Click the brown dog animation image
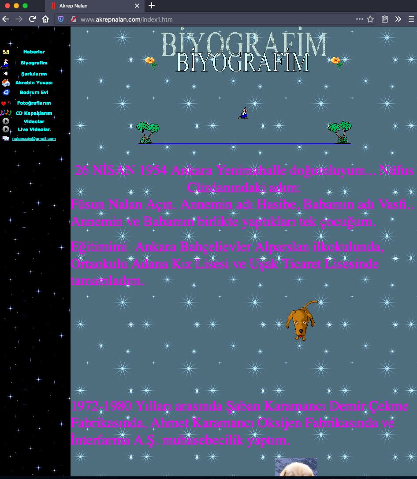This screenshot has width=417, height=479. pyautogui.click(x=302, y=321)
